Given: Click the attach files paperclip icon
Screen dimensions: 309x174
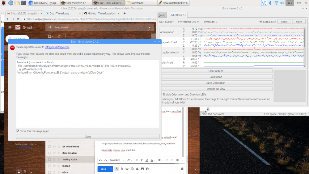Looking at the screenshot, I should (122, 169).
